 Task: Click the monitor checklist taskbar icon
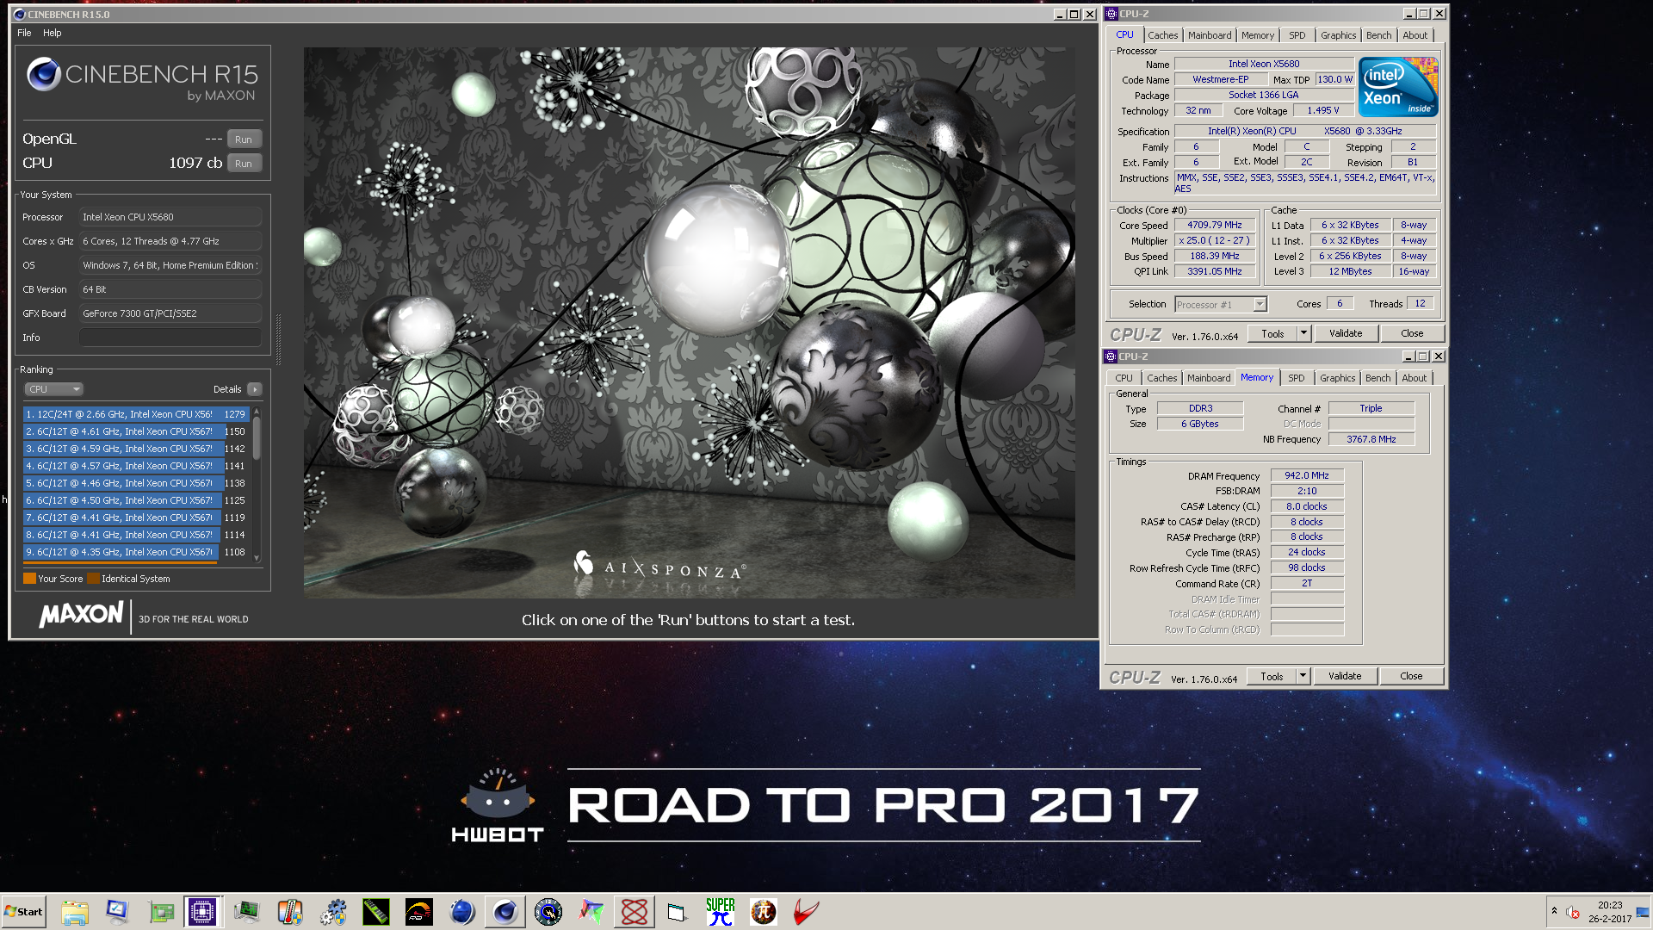(117, 912)
